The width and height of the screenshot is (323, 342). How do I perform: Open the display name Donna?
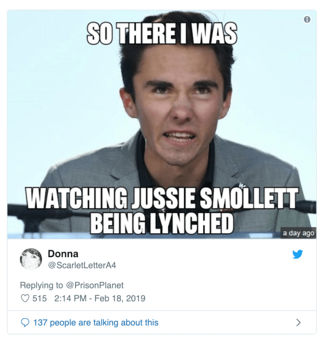point(63,254)
